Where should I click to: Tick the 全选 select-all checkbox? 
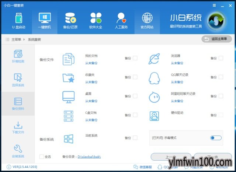(42, 157)
